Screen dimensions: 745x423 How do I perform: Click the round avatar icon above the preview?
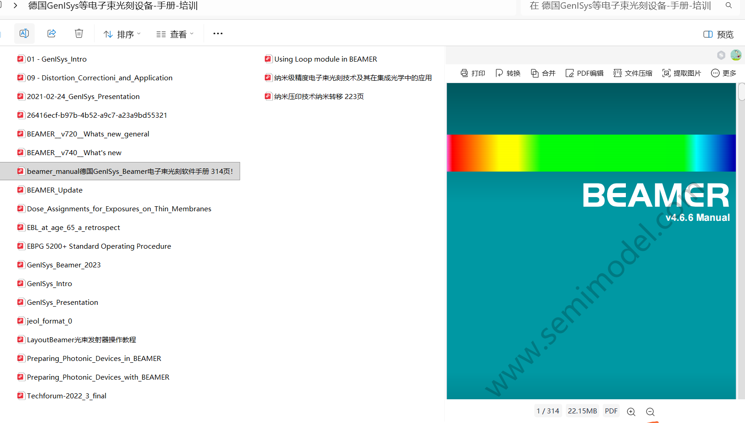point(736,55)
